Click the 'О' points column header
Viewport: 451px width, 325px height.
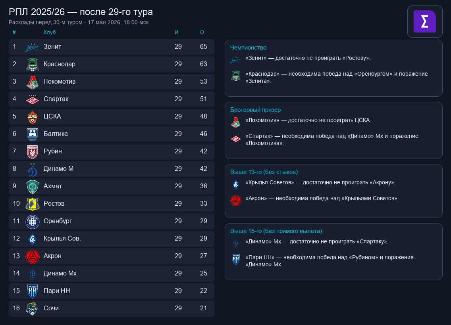pyautogui.click(x=202, y=32)
